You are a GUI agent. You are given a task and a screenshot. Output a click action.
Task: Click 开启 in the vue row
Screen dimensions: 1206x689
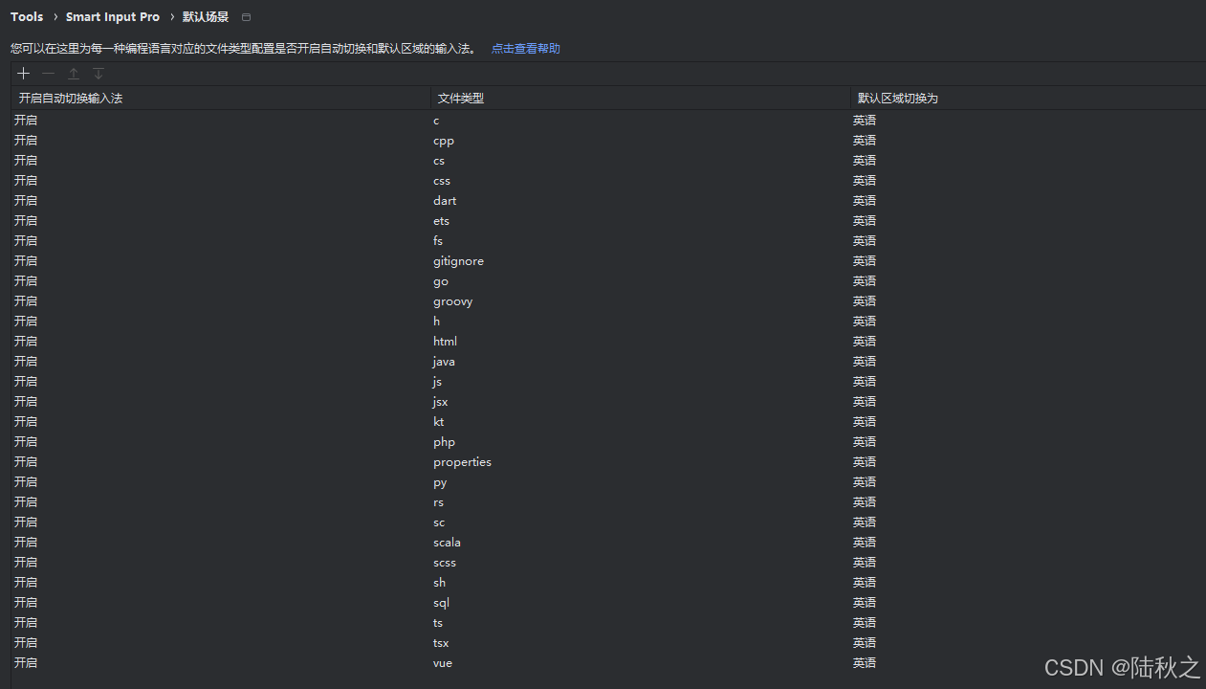click(26, 663)
